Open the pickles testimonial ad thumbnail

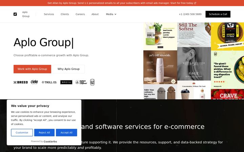click(x=227, y=70)
